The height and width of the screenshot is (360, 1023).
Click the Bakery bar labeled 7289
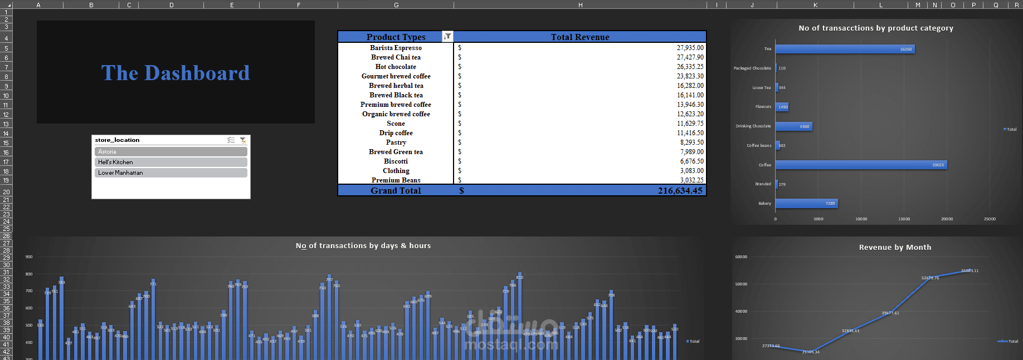pos(806,203)
